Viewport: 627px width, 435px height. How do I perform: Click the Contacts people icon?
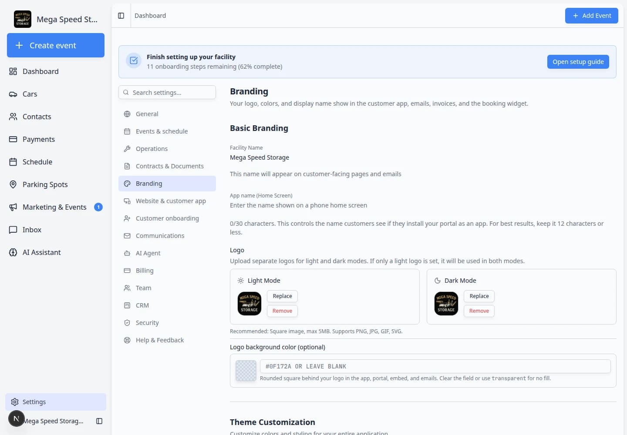13,117
